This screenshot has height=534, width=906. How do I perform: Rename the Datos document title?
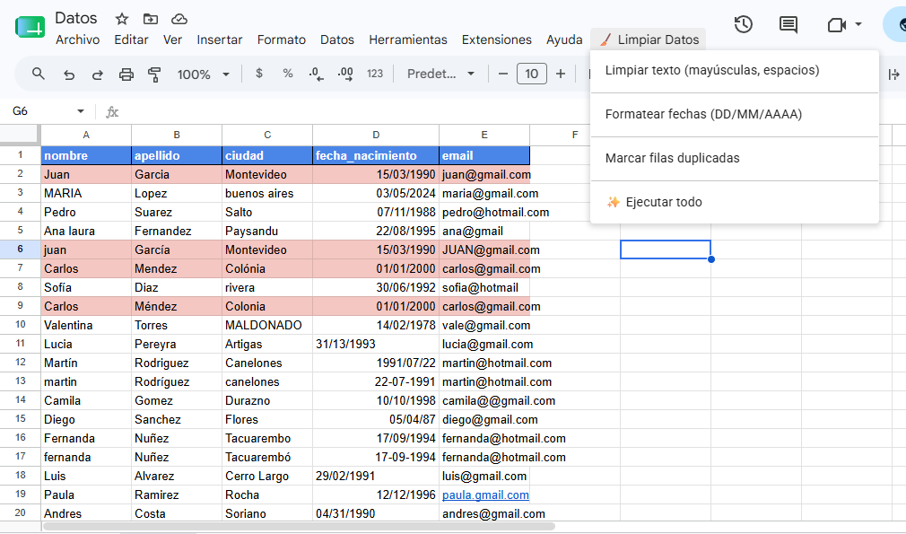pyautogui.click(x=76, y=18)
